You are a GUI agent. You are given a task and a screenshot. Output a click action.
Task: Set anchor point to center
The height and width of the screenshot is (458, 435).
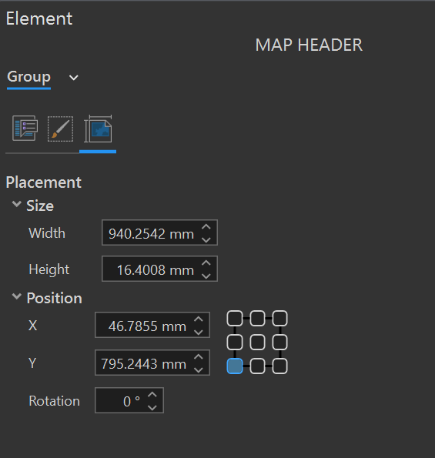(257, 342)
